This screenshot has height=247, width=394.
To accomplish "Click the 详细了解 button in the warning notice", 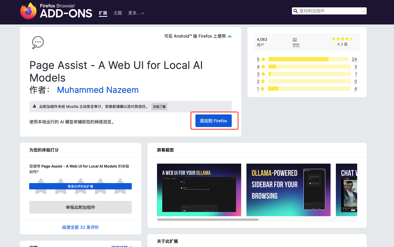I will [x=159, y=107].
